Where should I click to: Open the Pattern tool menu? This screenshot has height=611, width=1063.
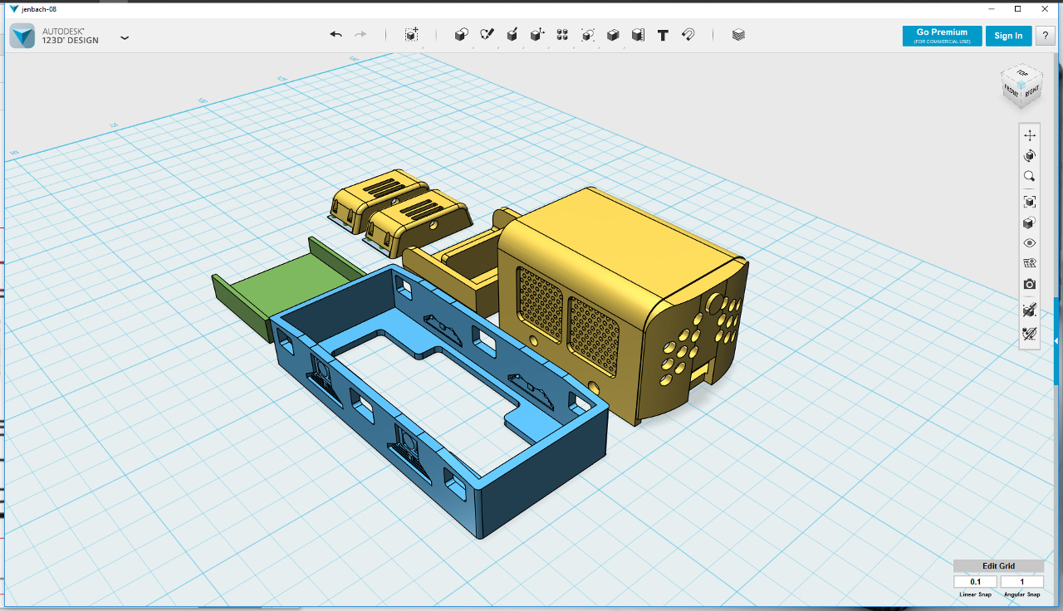click(562, 35)
